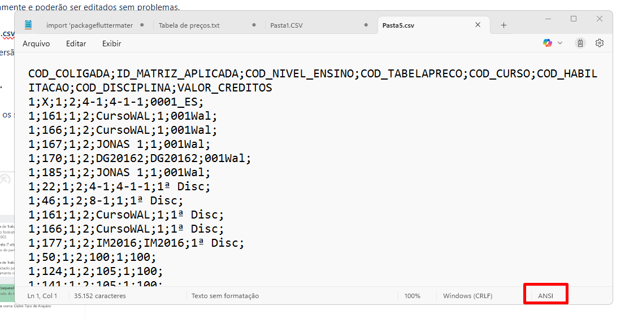Image resolution: width=625 pixels, height=319 pixels.
Task: Close the Pasta5.csv tab
Action: tap(478, 25)
